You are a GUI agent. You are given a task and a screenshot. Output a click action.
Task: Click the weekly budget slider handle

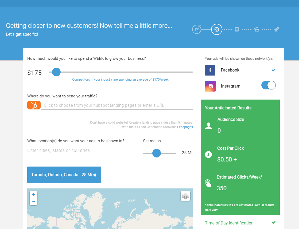[56, 72]
